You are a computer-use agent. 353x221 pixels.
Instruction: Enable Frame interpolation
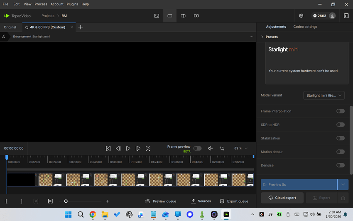[341, 111]
